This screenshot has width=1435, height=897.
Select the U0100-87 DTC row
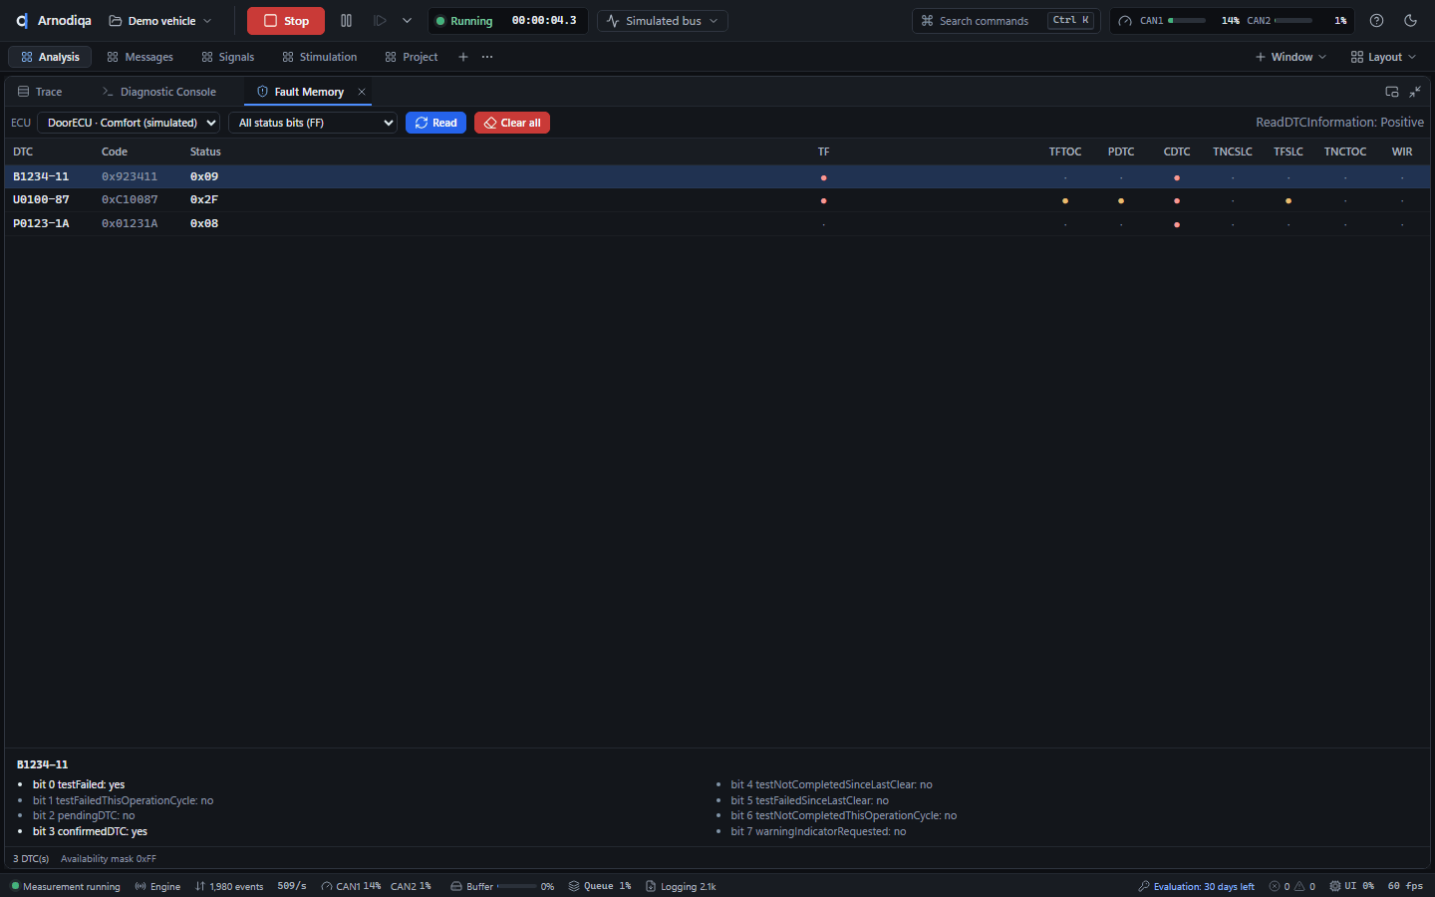click(x=717, y=200)
